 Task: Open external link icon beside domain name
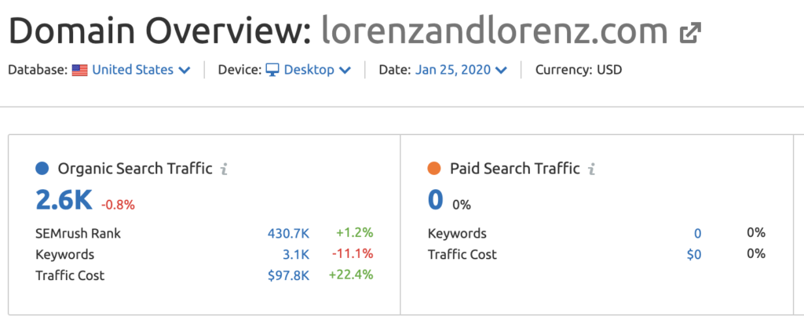(689, 32)
